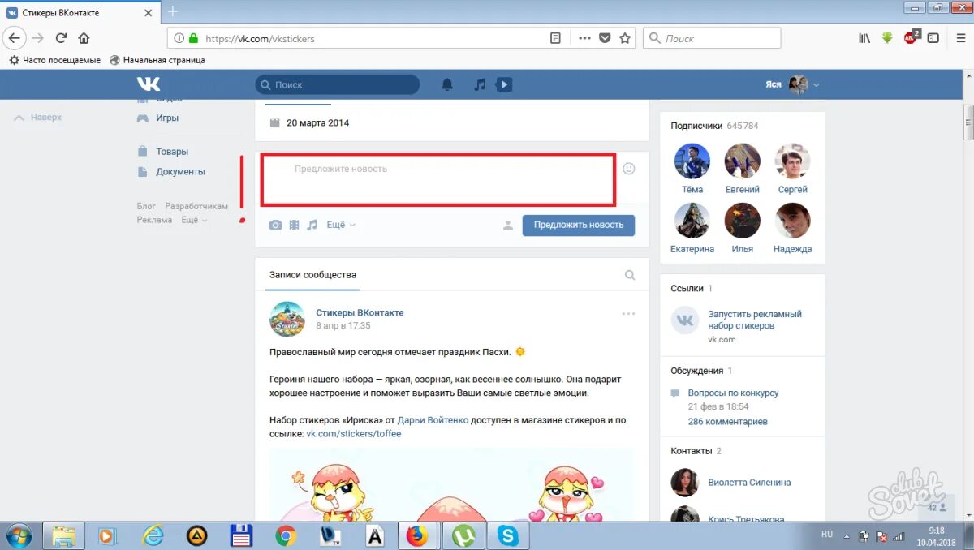Open Skype from the taskbar
The width and height of the screenshot is (974, 550).
pos(508,535)
